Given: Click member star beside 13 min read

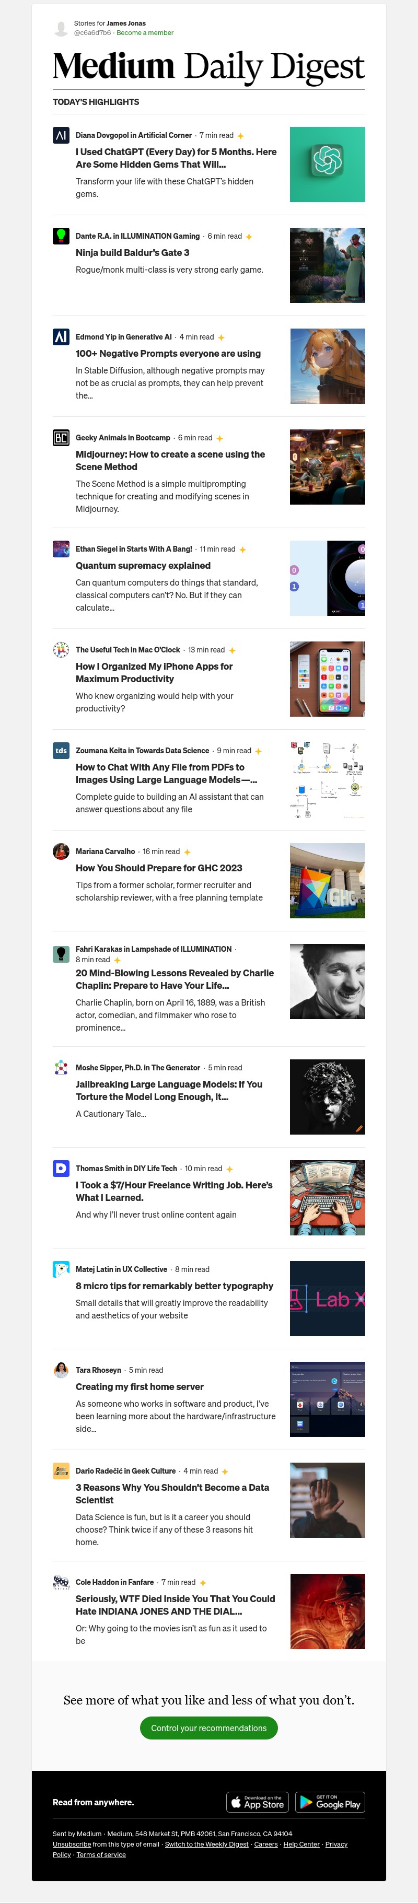Looking at the screenshot, I should tap(232, 650).
